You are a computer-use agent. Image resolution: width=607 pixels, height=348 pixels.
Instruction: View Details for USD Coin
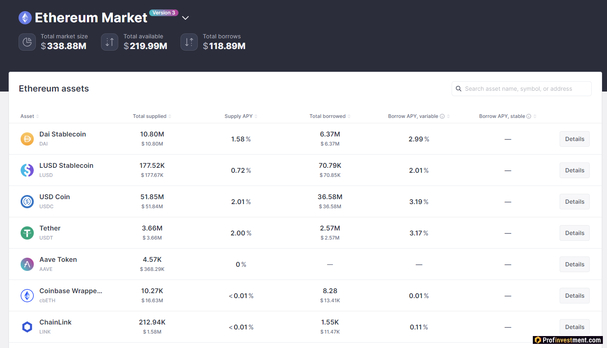tap(574, 202)
